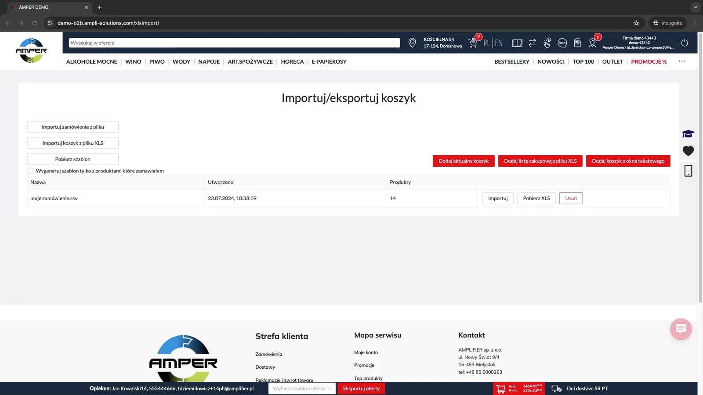Expand the Wybierz szablon oferty dropdown
The height and width of the screenshot is (395, 703).
point(302,388)
